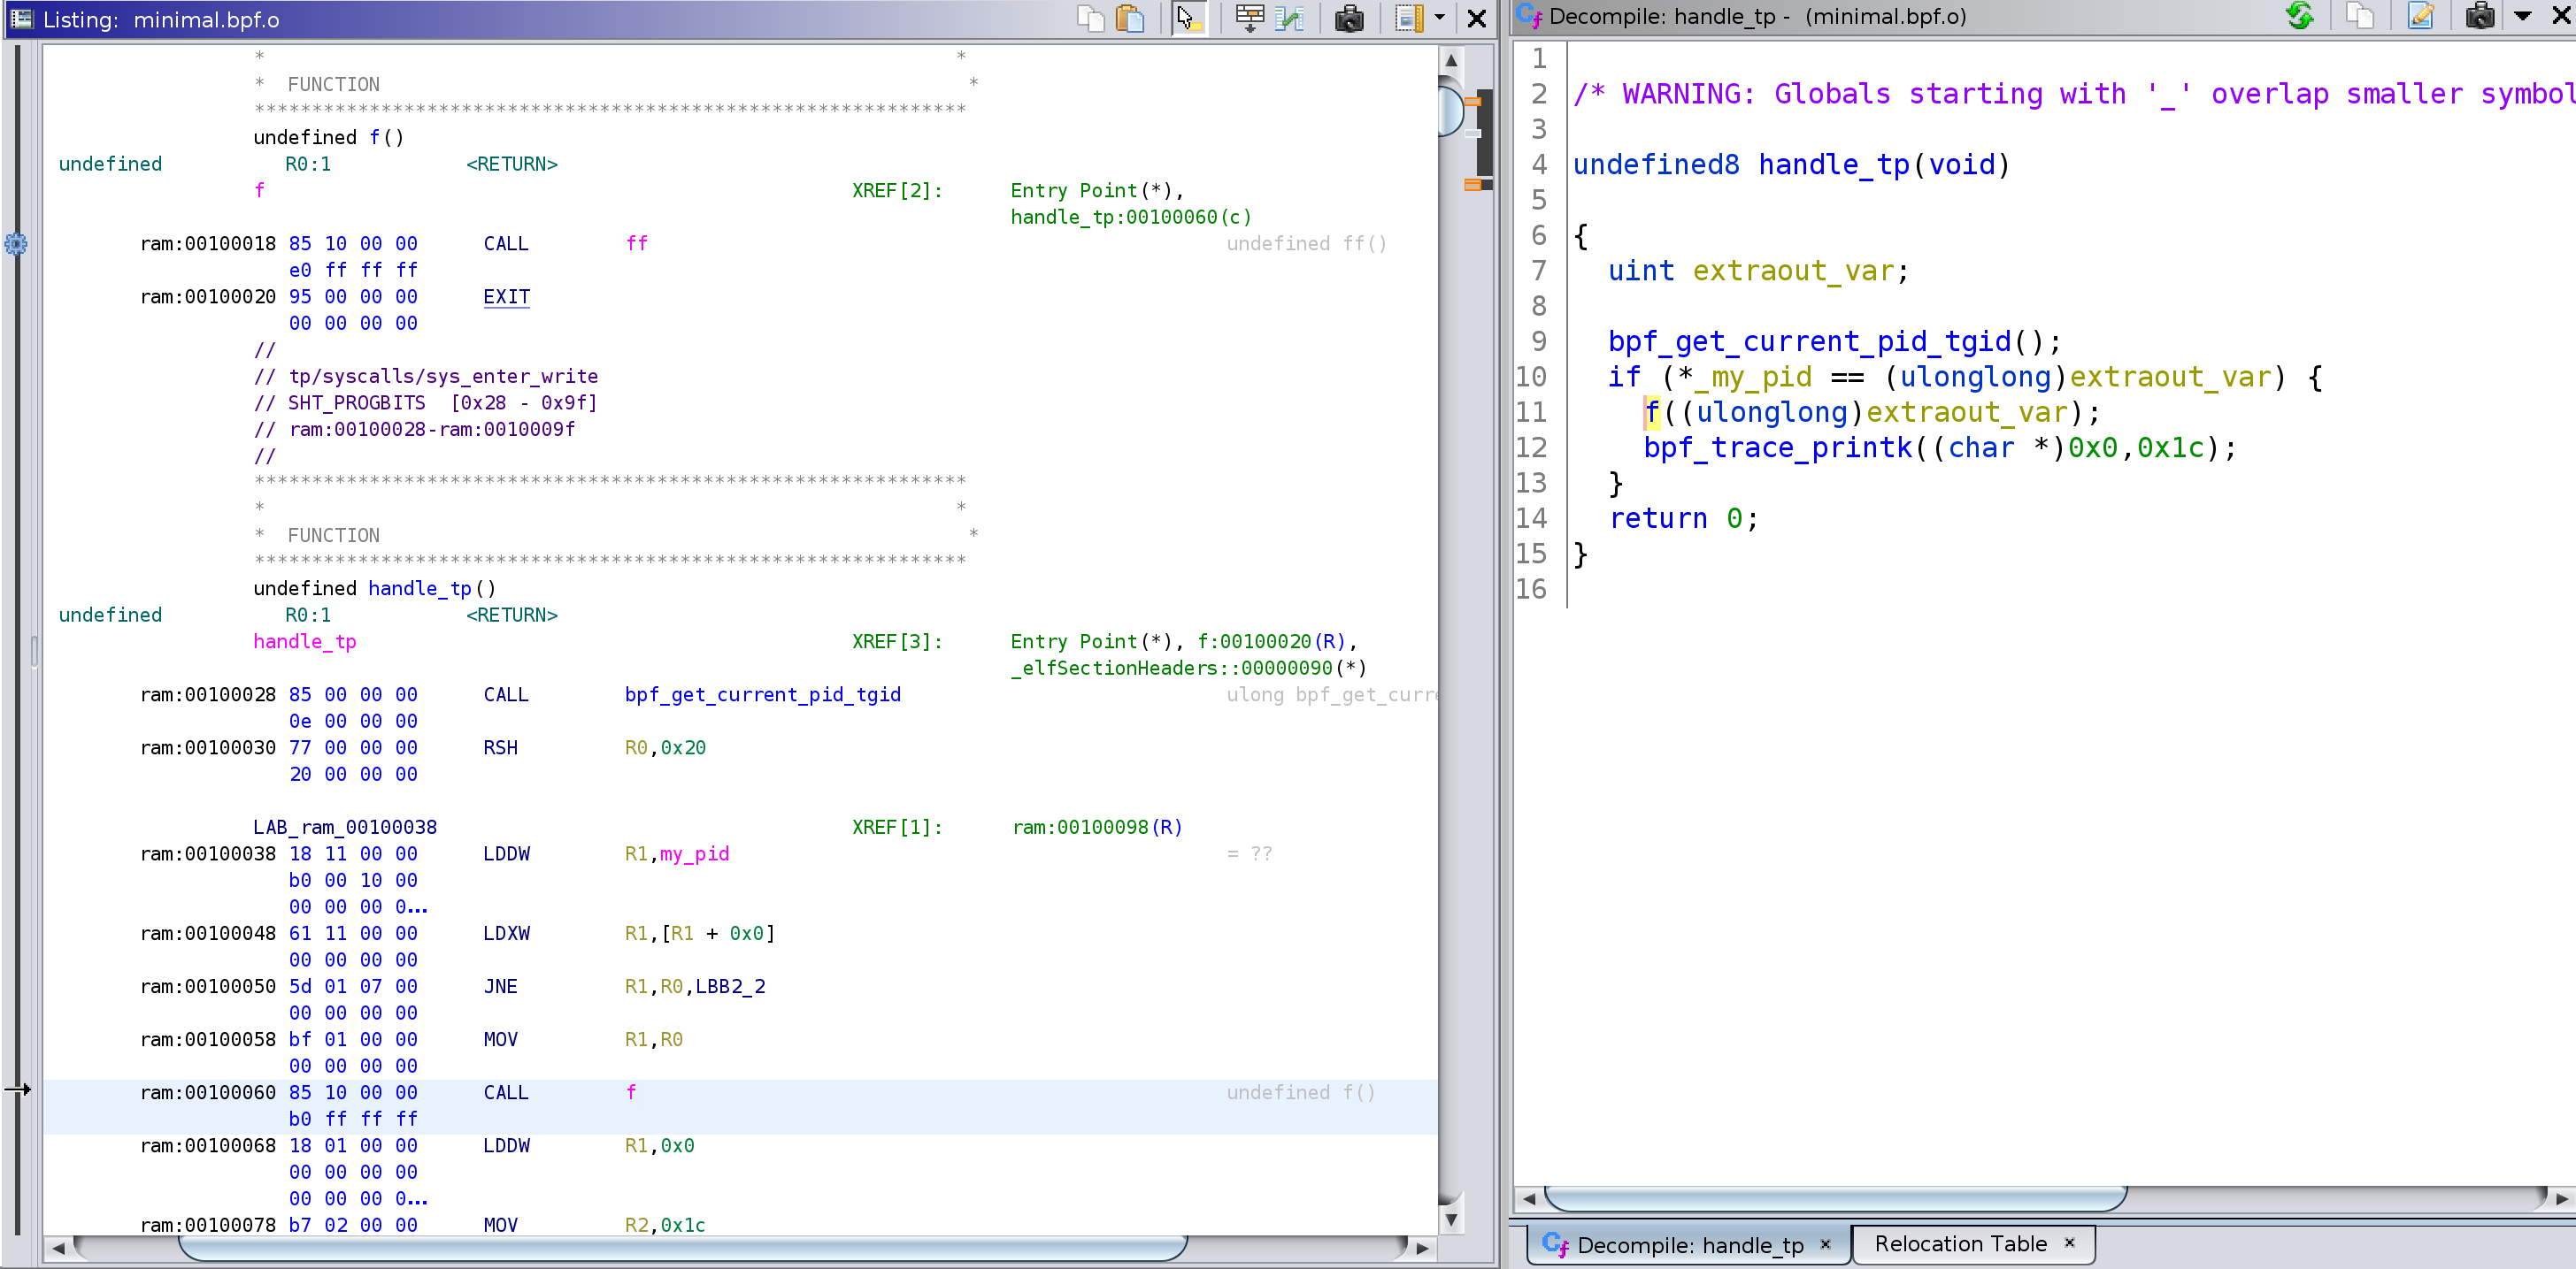Click the Listing diff view icon
The height and width of the screenshot is (1269, 2576).
coord(1291,18)
